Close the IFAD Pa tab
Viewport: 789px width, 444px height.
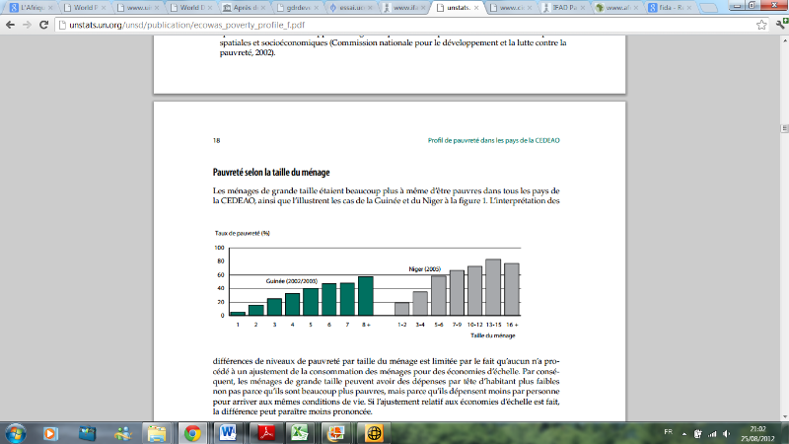583,8
